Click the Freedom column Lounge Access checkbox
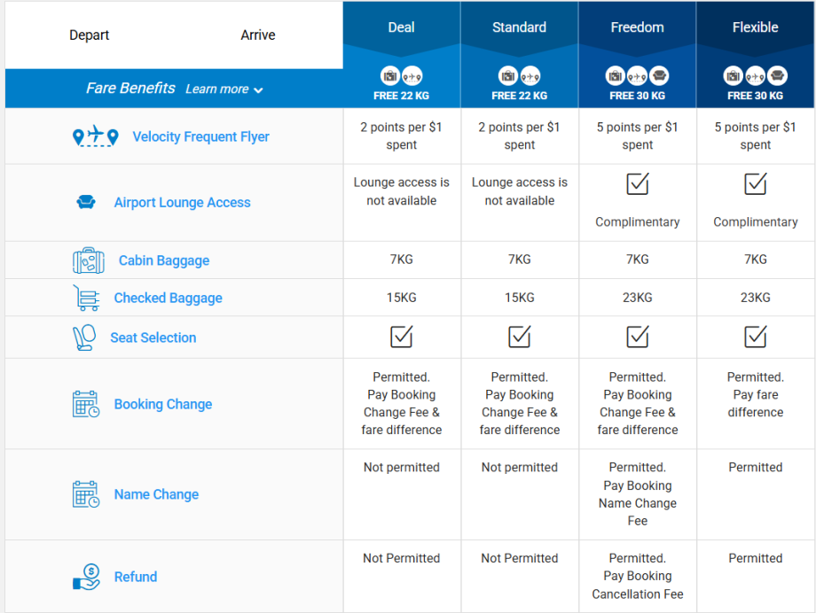The width and height of the screenshot is (816, 613). [x=638, y=183]
